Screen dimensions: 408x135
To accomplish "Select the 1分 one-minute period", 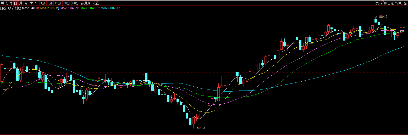I will click(43, 3).
